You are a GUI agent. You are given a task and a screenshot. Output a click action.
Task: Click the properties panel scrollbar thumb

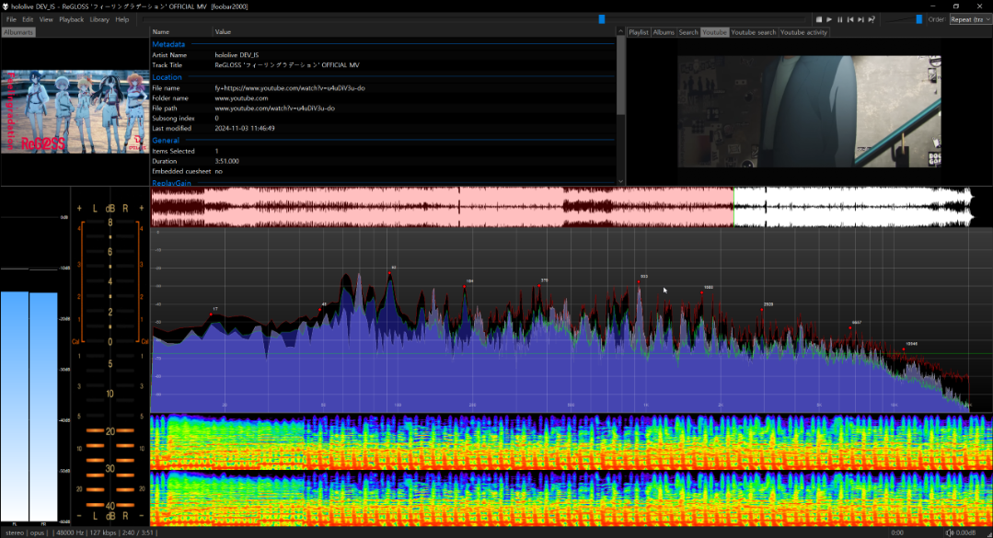pyautogui.click(x=620, y=76)
